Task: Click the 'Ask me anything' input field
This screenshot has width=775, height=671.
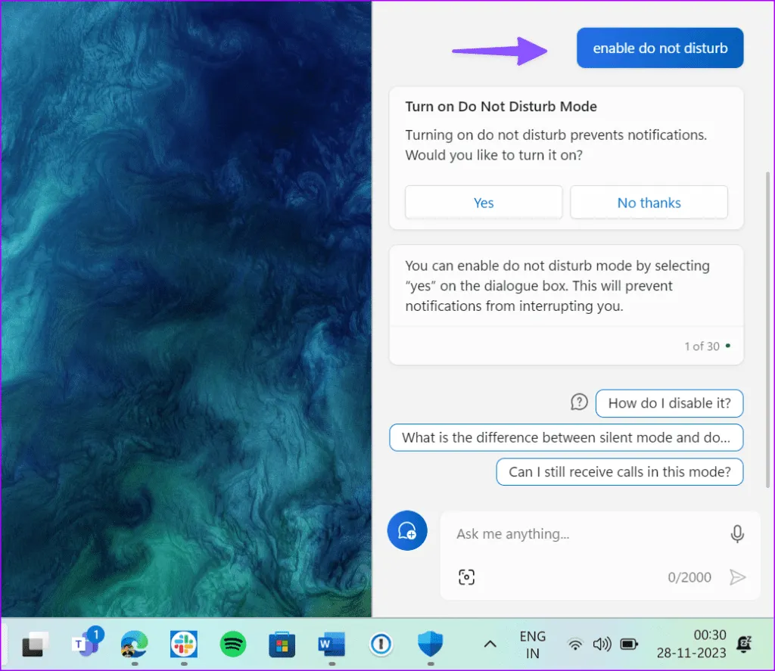Action: [575, 534]
